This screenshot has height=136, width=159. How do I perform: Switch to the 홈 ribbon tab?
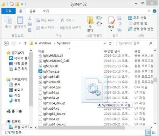[x=21, y=11]
